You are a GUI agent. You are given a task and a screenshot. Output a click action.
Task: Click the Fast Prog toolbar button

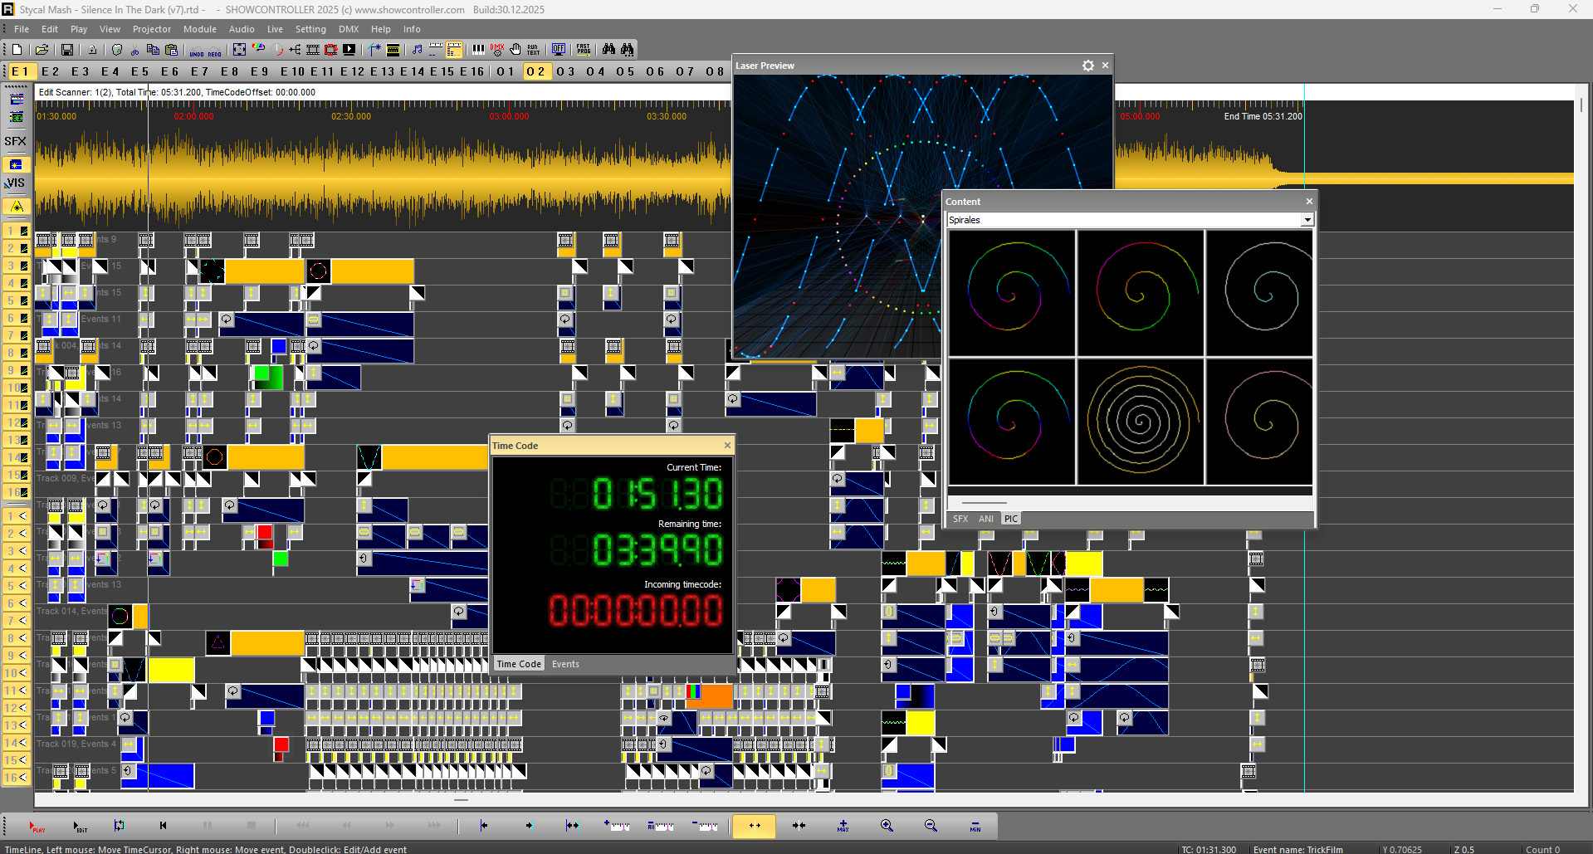[584, 50]
